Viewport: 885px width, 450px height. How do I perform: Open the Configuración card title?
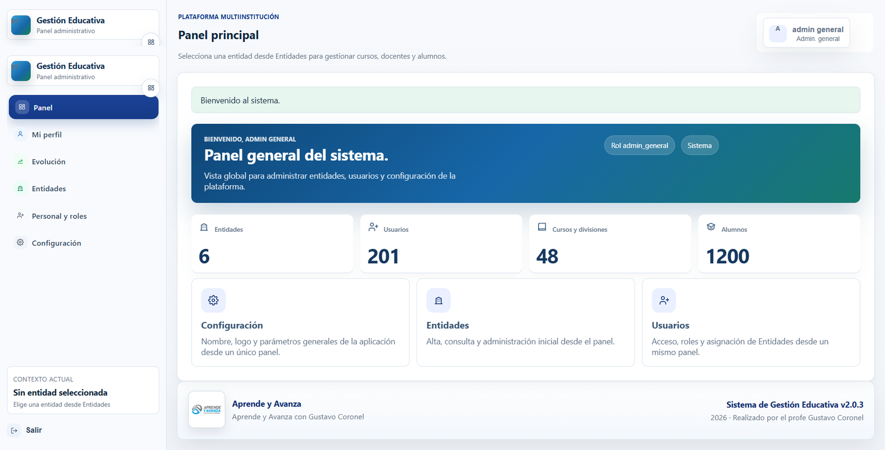232,326
